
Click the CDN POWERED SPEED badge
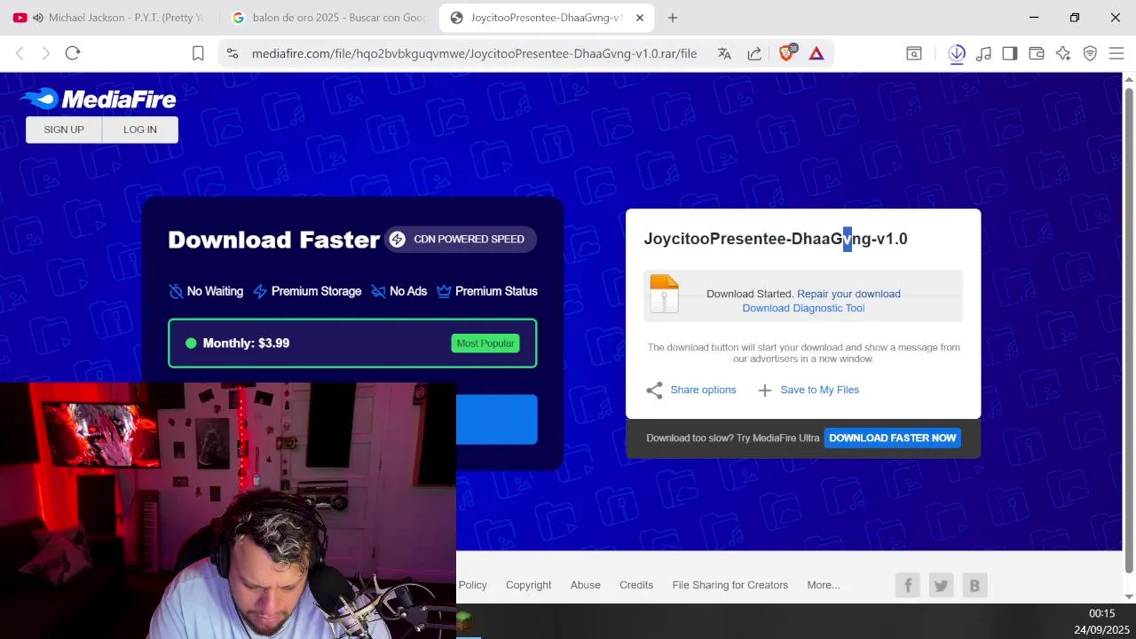460,239
